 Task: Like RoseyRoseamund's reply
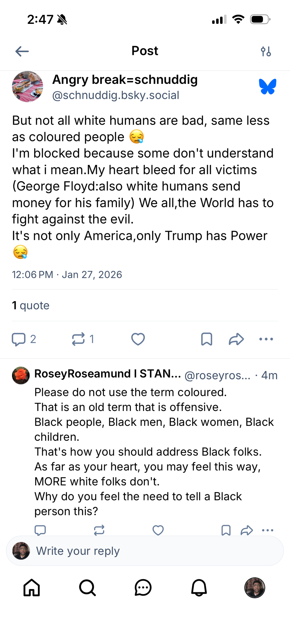[x=158, y=530]
